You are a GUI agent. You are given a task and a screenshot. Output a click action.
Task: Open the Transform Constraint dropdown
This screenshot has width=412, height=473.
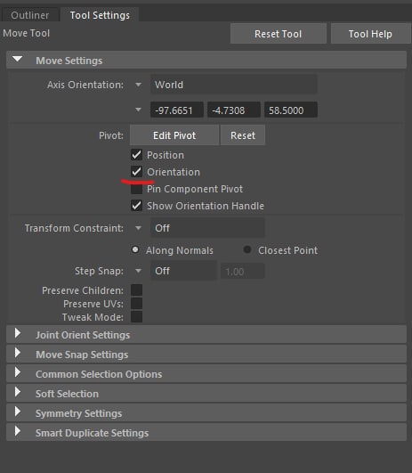pos(207,228)
